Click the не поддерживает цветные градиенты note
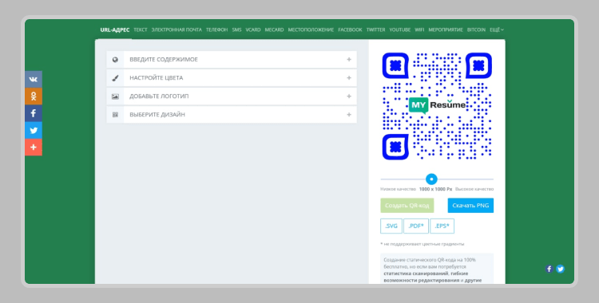This screenshot has height=303, width=599. point(422,244)
